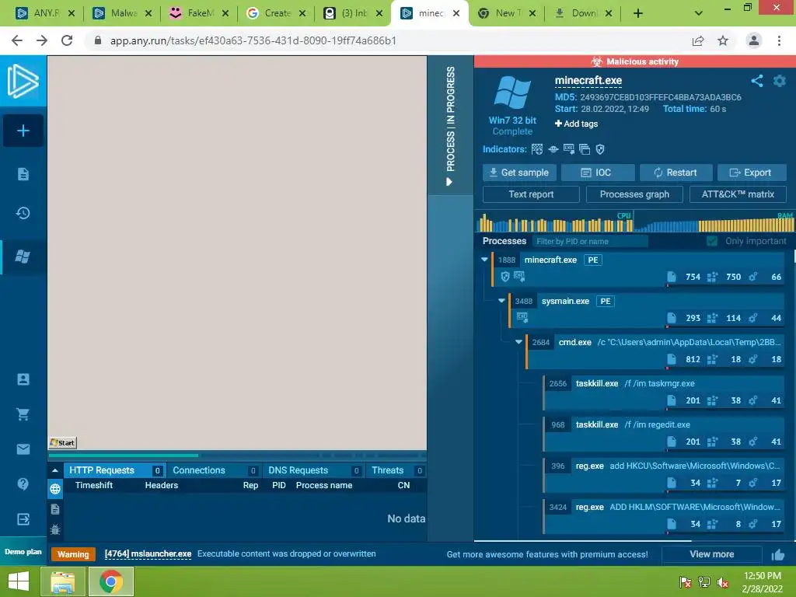796x597 pixels.
Task: Switch to the ANY.RUN browser tab
Action: pos(44,13)
